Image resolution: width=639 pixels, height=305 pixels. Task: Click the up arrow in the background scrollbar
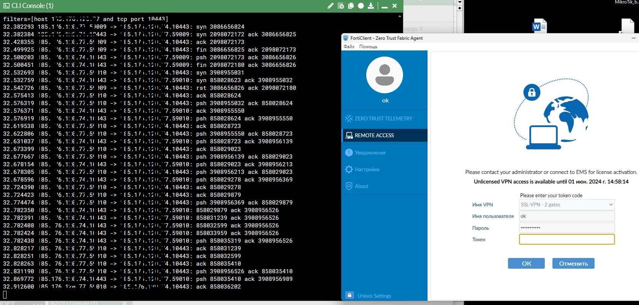click(x=460, y=8)
